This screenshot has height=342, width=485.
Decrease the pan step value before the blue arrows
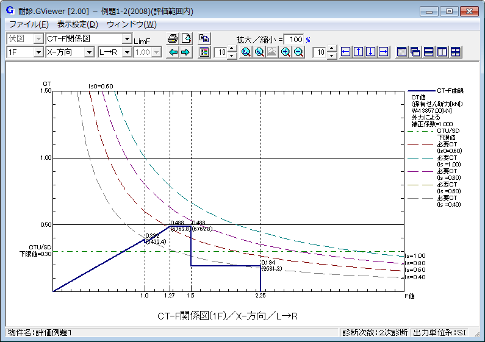point(332,55)
